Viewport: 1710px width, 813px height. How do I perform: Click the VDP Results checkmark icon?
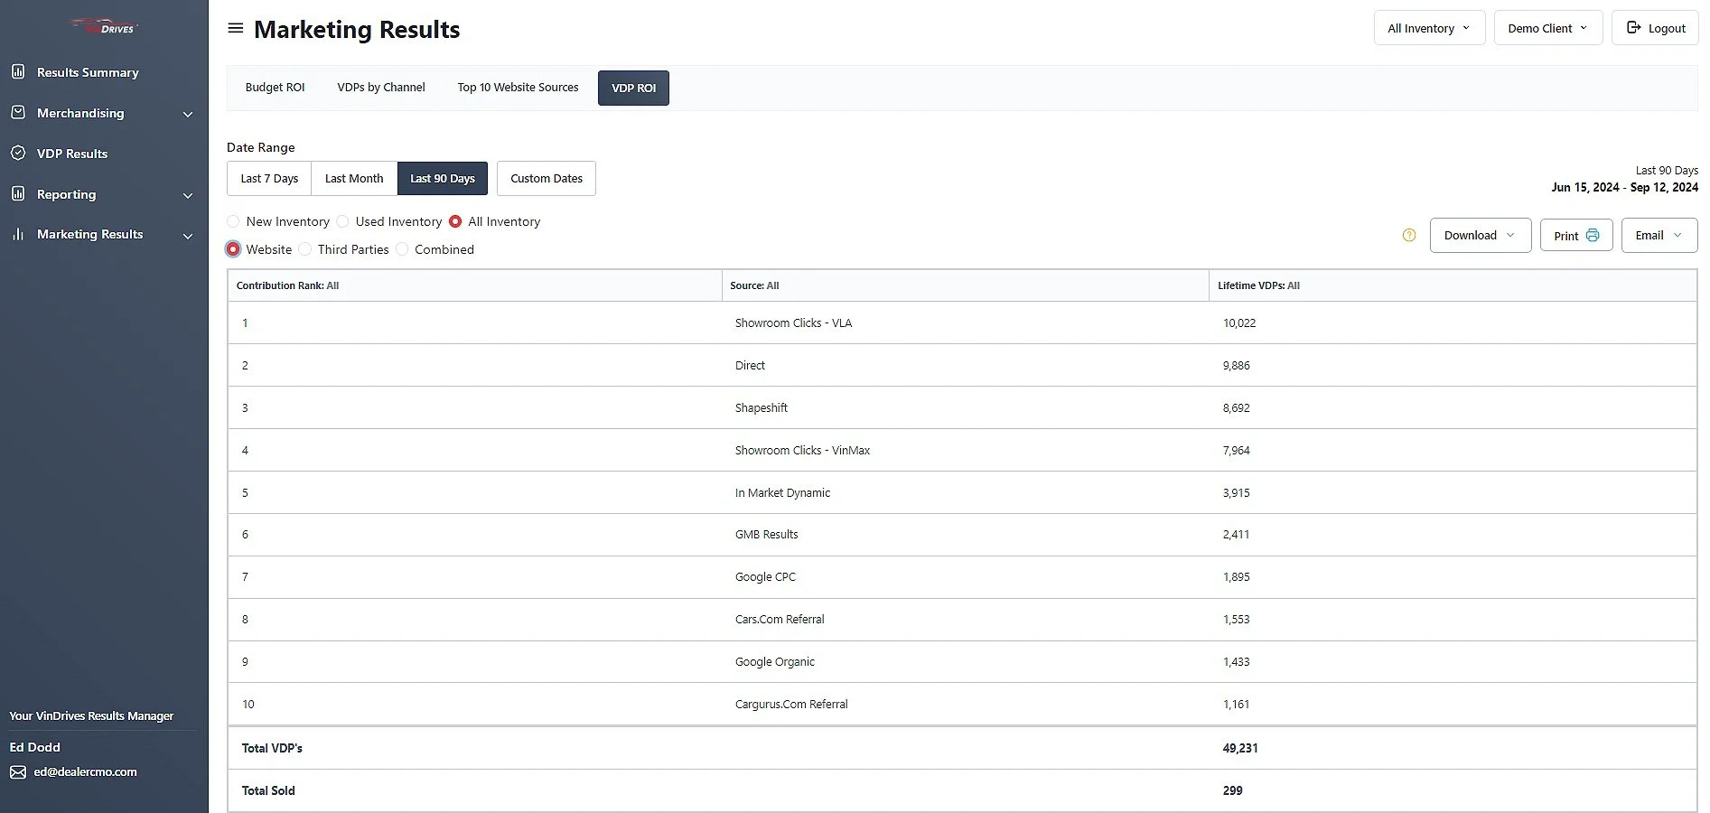point(18,154)
